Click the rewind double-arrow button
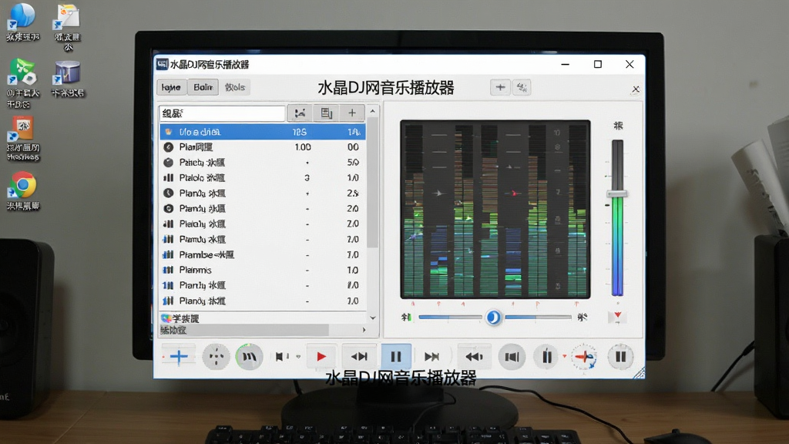789x444 pixels. coord(474,356)
